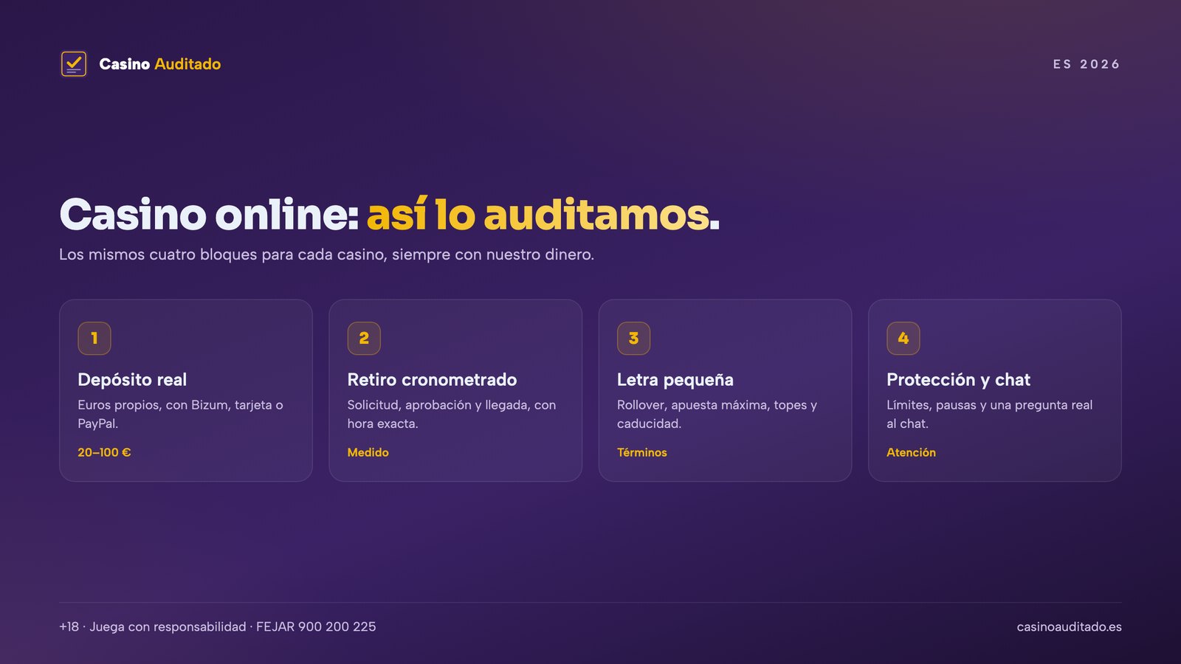
Task: Select the 'Retiro cronometrado' card title
Action: pyautogui.click(x=432, y=380)
